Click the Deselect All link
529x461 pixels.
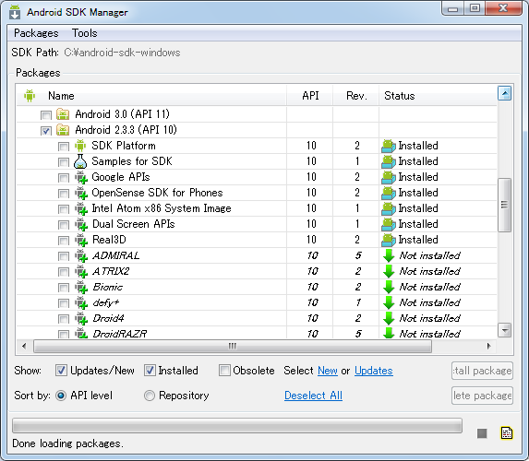(x=313, y=396)
